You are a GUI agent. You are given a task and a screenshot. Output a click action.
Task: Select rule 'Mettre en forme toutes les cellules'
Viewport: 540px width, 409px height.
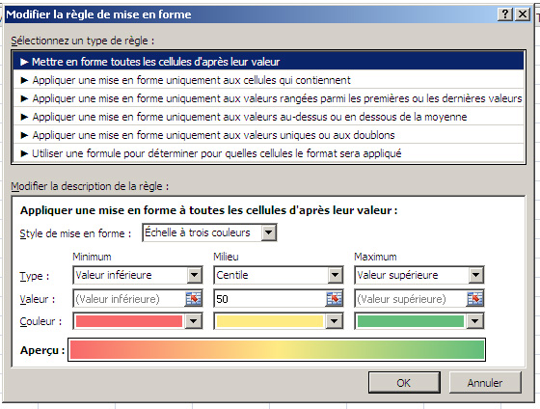[x=269, y=62]
